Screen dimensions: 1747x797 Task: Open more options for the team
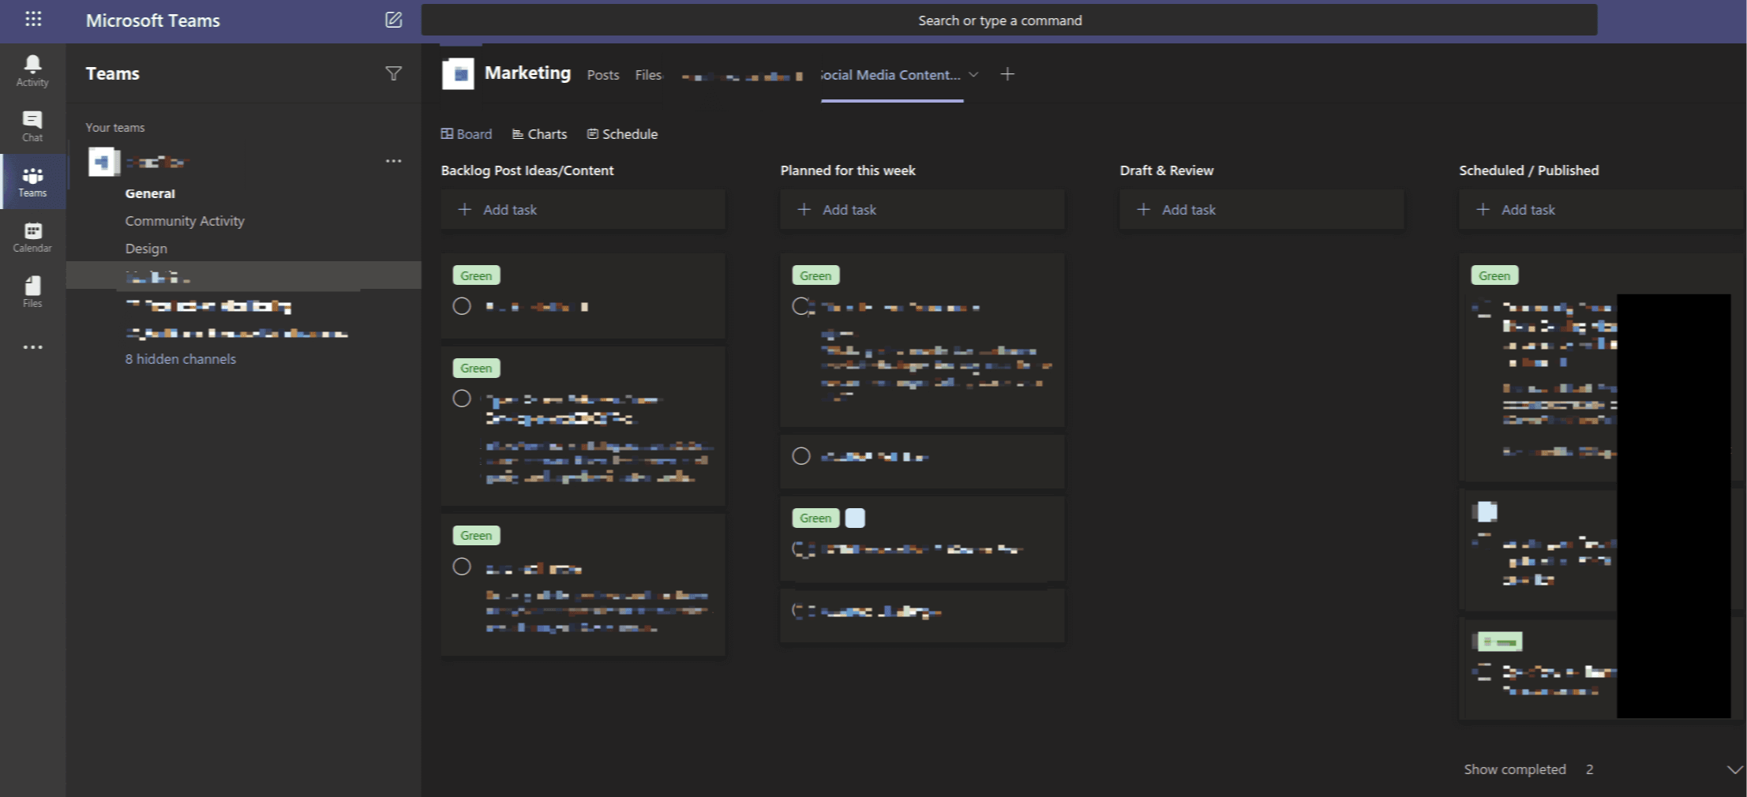393,161
